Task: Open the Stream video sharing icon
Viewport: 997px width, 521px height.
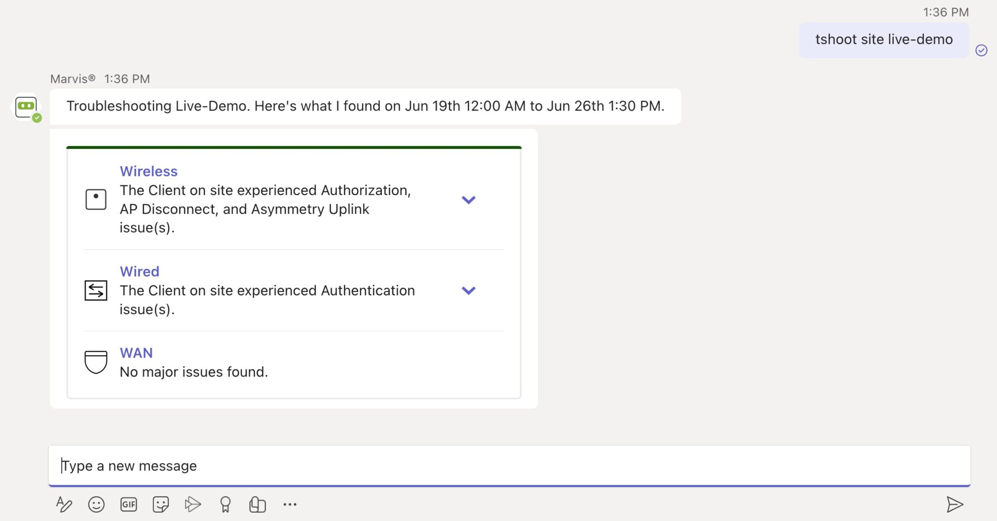Action: click(193, 504)
